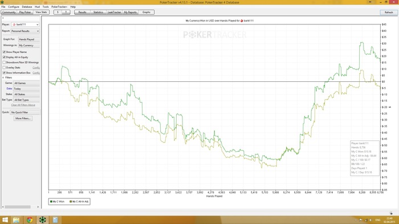Screen dimensions: 399x224
Task: Select the T tournaments button
Action: pyautogui.click(x=66, y=12)
